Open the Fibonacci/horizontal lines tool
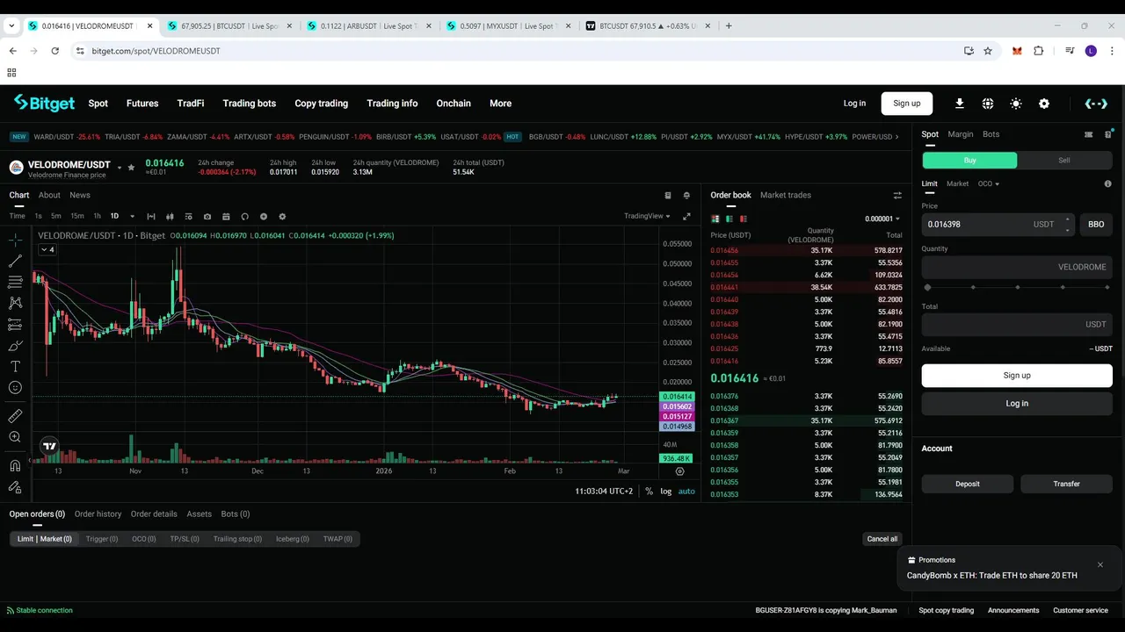This screenshot has width=1125, height=632. point(15,282)
